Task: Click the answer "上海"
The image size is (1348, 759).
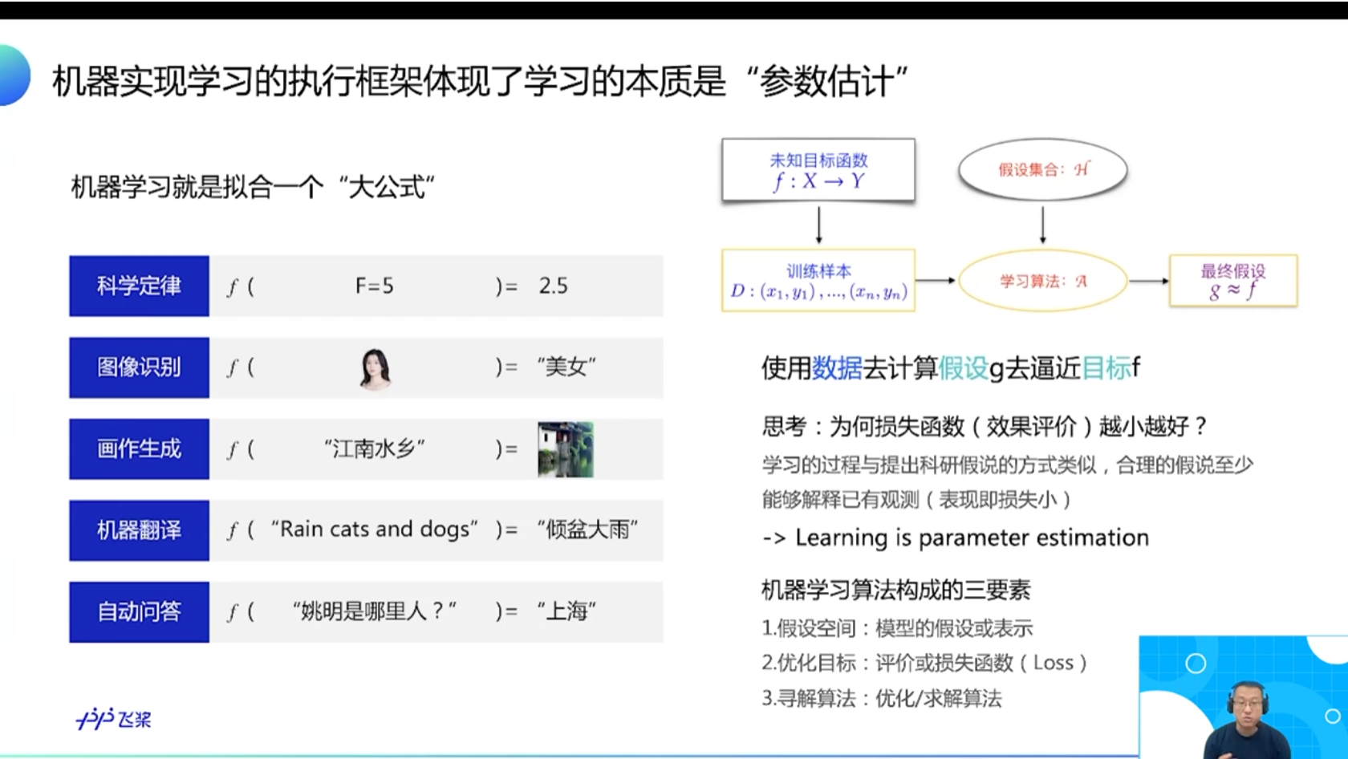Action: click(566, 611)
